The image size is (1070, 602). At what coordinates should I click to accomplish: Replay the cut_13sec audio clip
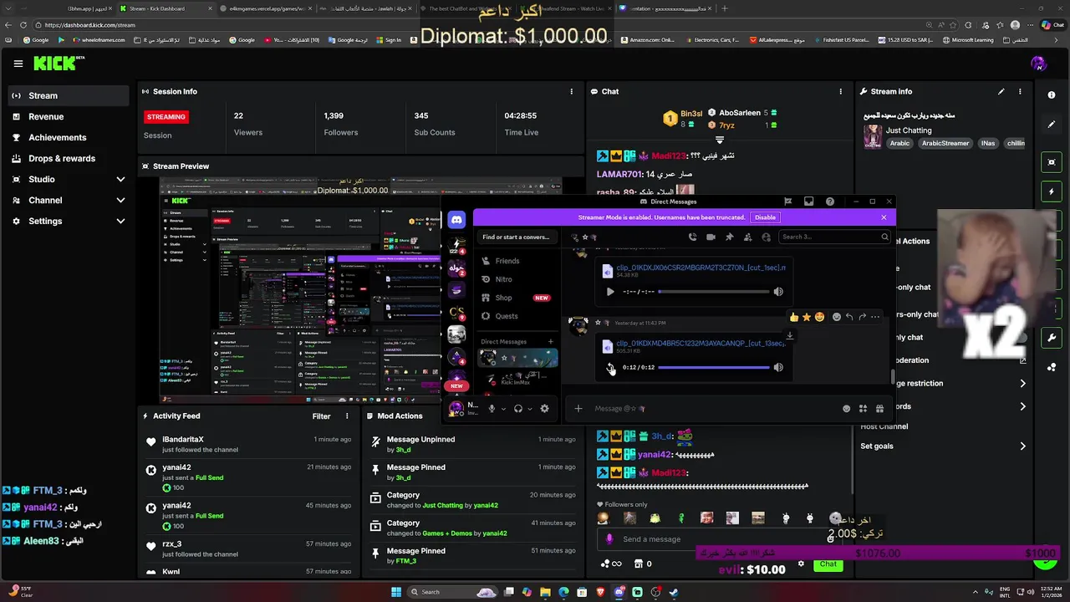pos(610,367)
